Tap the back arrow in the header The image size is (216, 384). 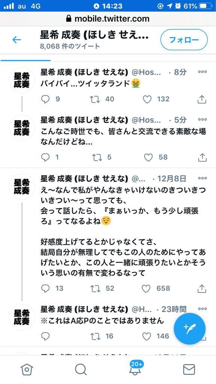[x=16, y=40]
